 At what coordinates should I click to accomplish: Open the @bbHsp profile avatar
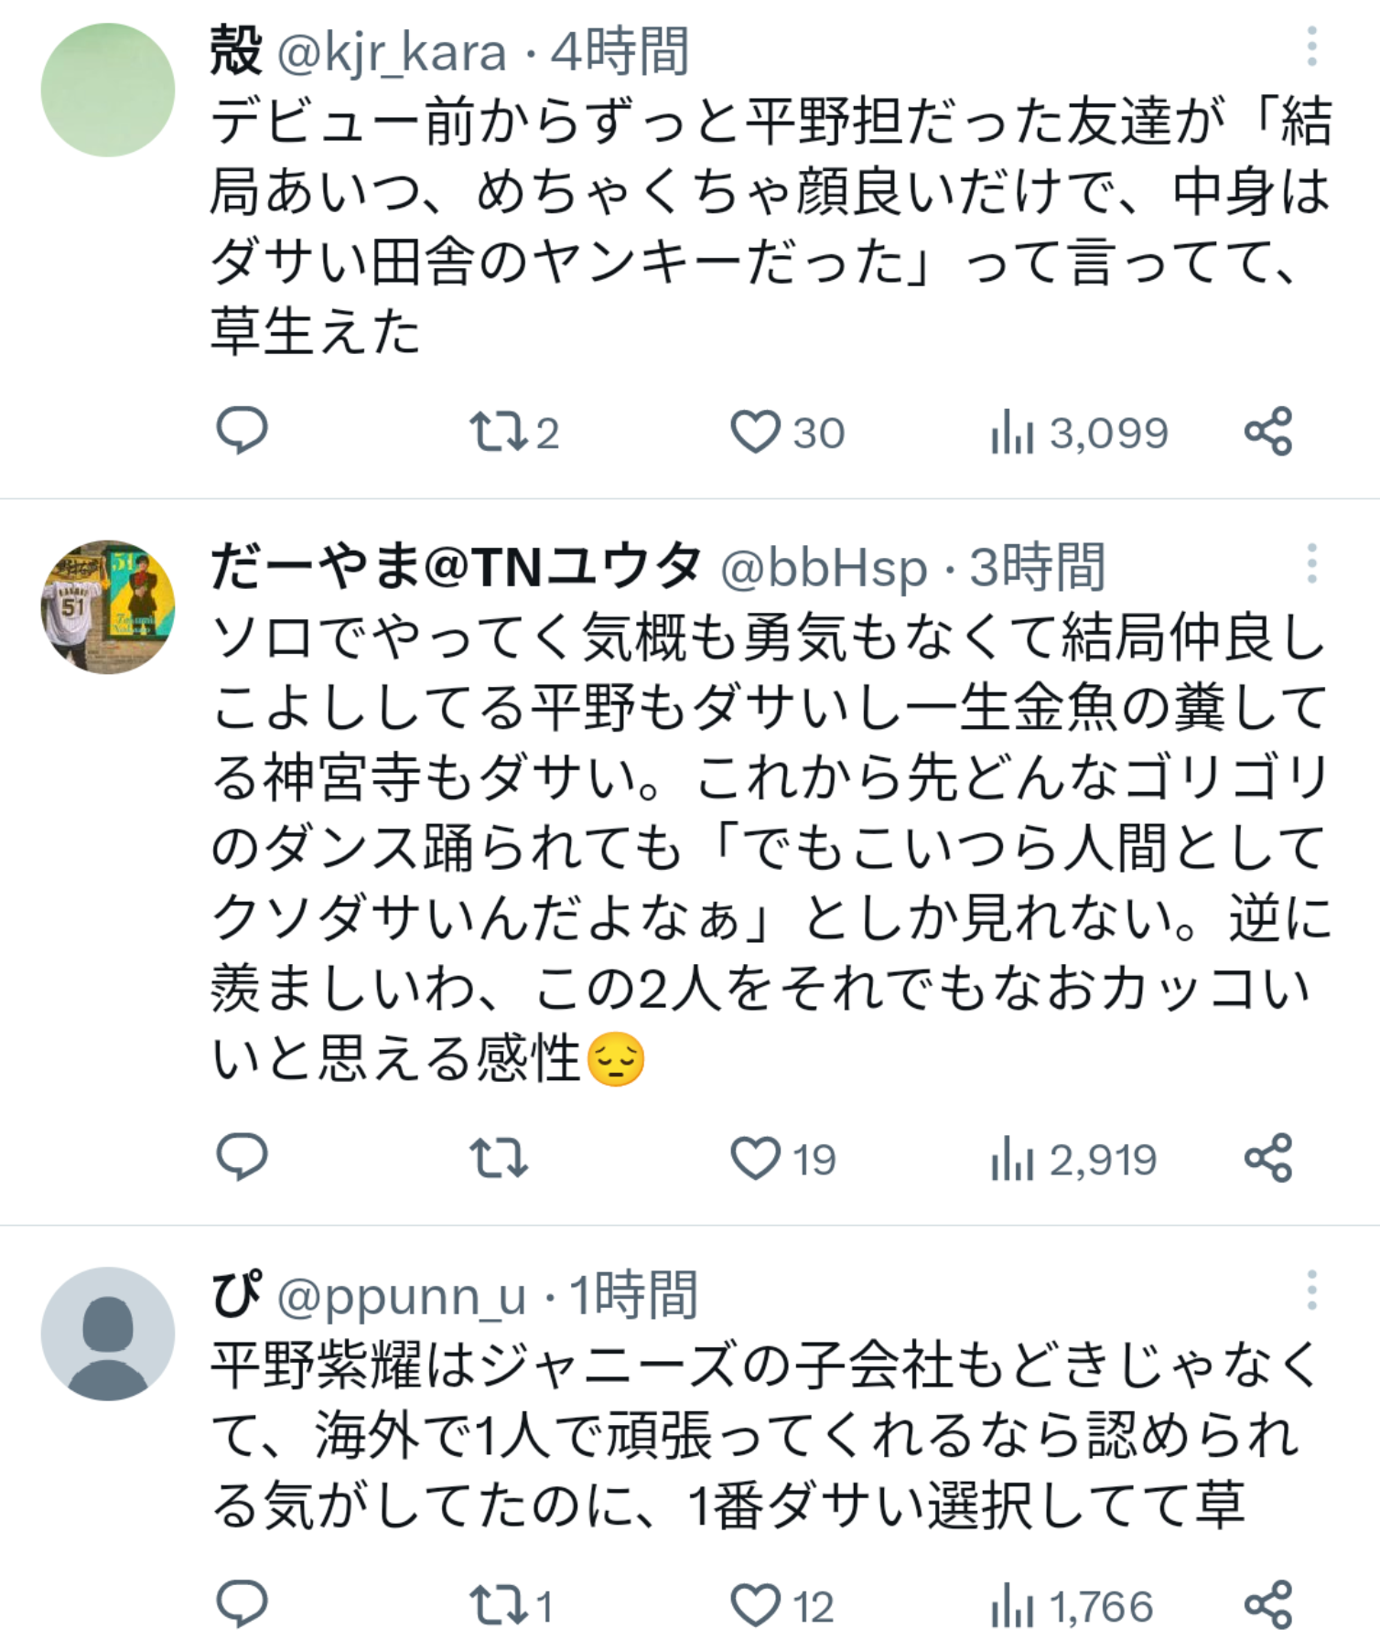point(108,607)
